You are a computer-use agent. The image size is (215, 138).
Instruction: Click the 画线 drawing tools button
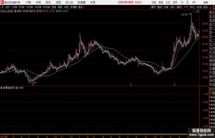click(x=179, y=7)
